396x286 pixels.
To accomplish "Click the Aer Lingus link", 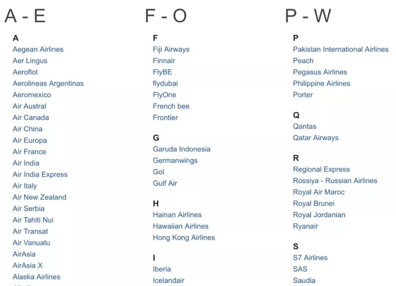I will coord(30,61).
